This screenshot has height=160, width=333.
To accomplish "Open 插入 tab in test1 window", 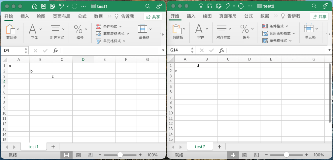I will pyautogui.click(x=25, y=16).
